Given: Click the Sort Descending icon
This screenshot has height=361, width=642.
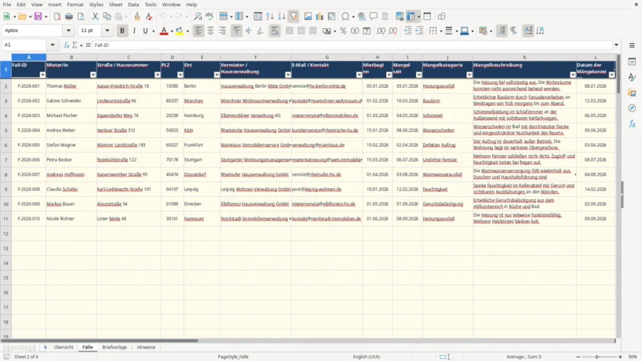Looking at the screenshot, I should (x=282, y=16).
